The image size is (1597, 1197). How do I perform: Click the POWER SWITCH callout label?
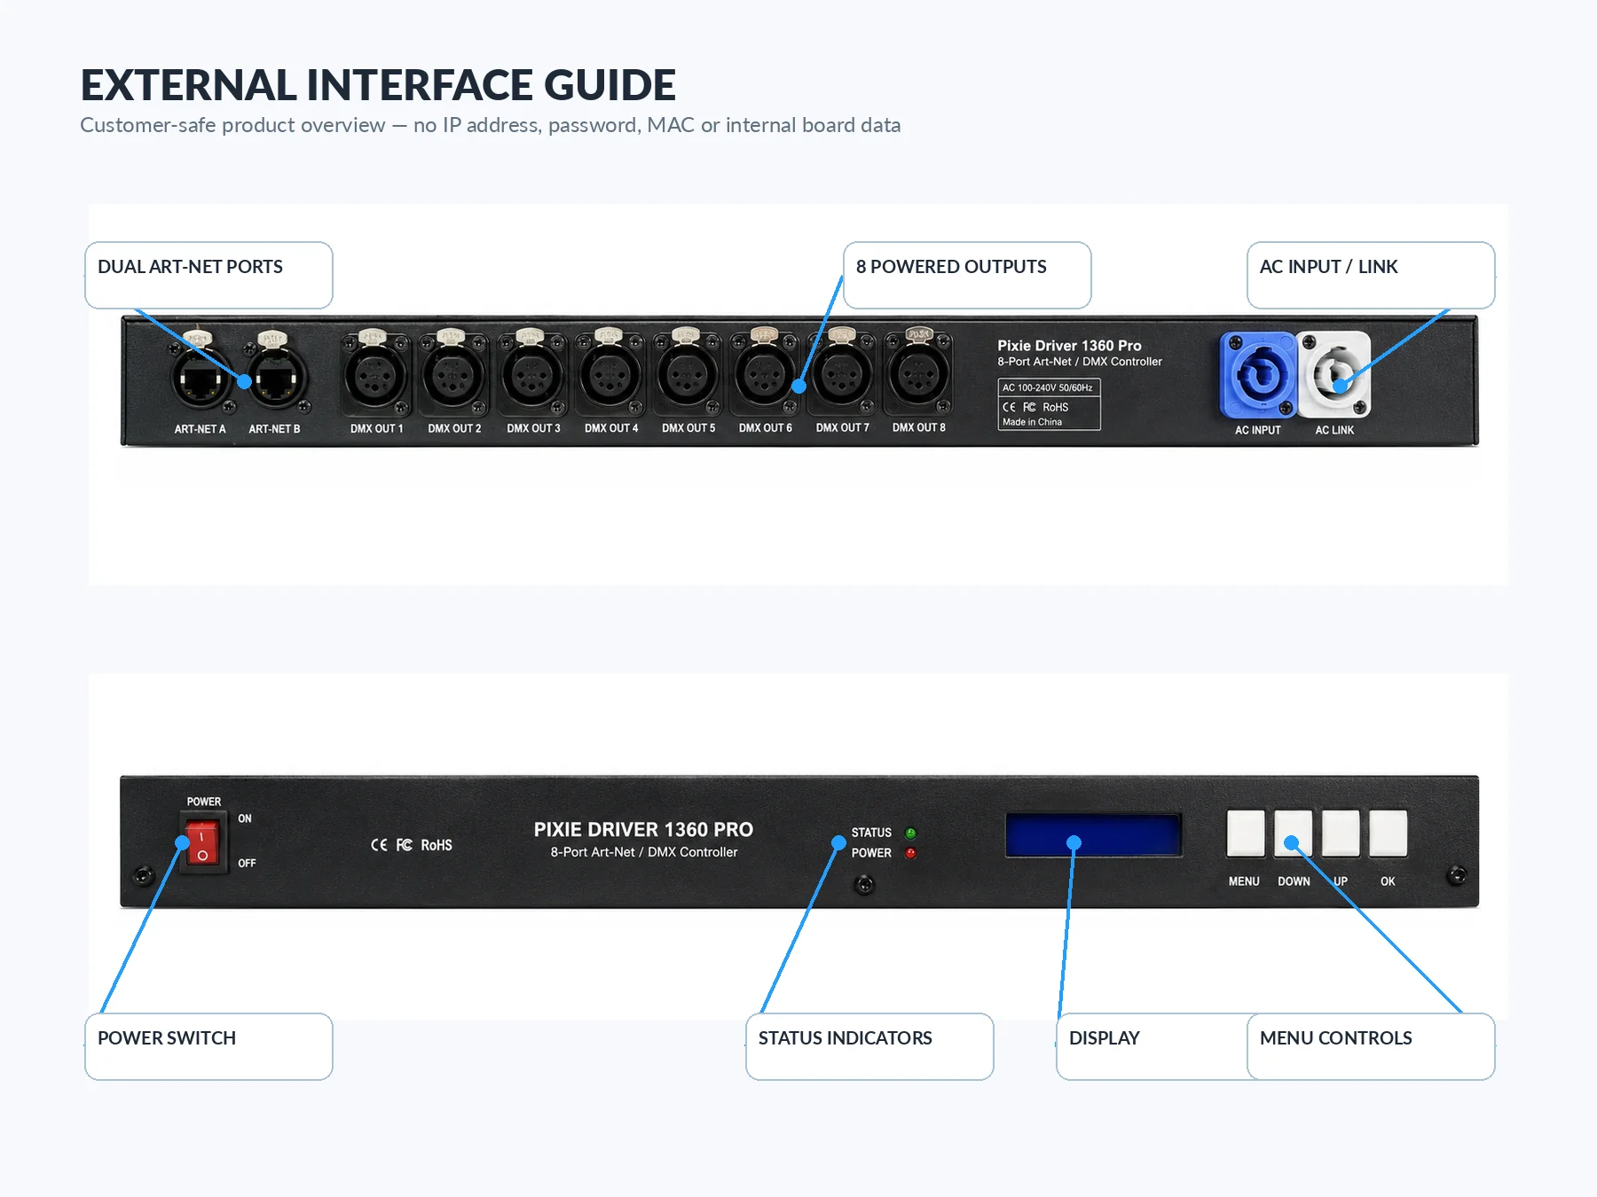pyautogui.click(x=208, y=1046)
